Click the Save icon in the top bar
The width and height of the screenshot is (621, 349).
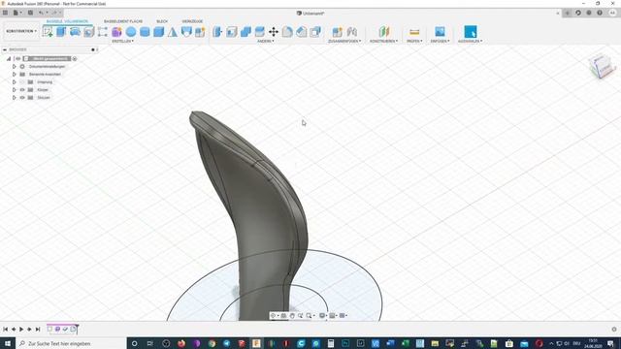pos(30,13)
